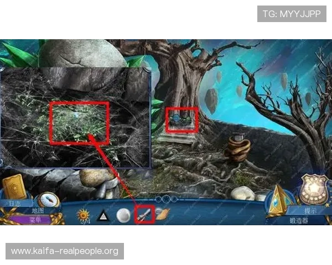Click the TG: MYYJJPP label
Viewport: 332px width, 265px height.
(292, 13)
